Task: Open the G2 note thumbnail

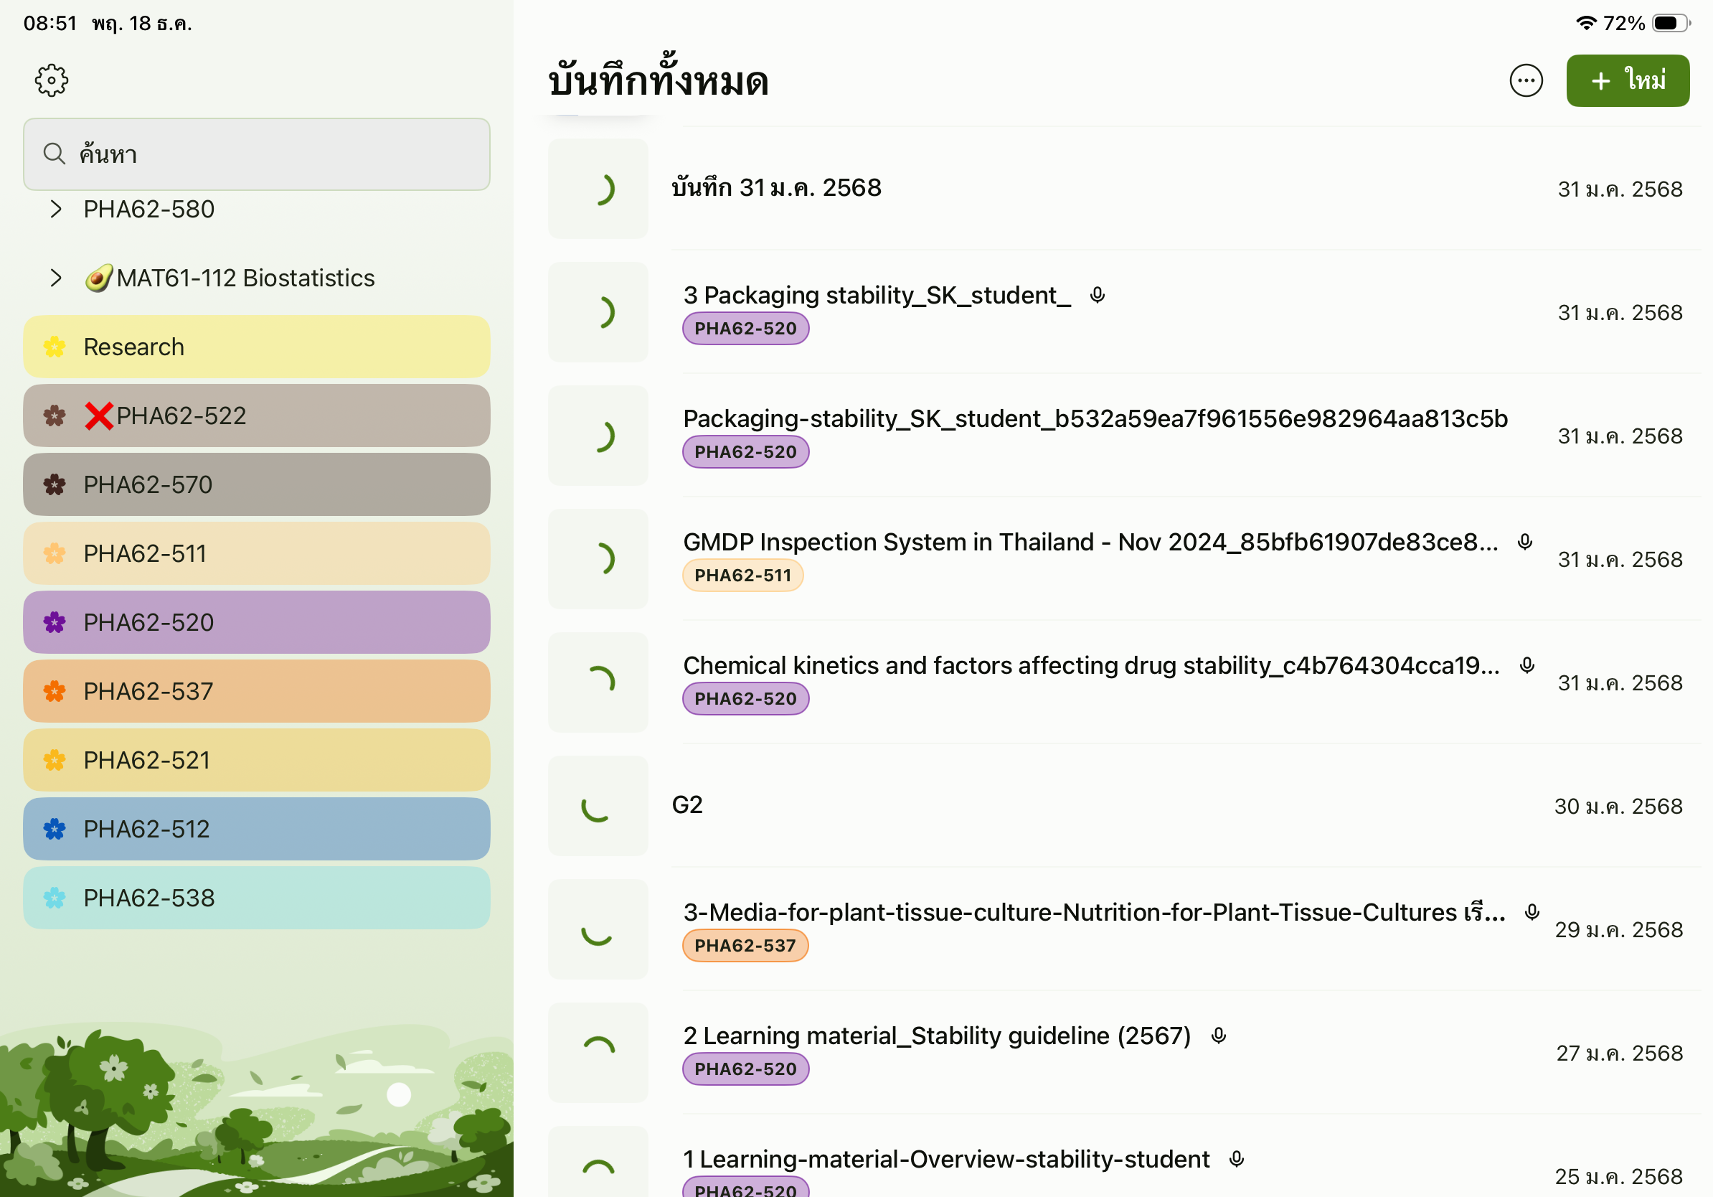Action: [598, 806]
